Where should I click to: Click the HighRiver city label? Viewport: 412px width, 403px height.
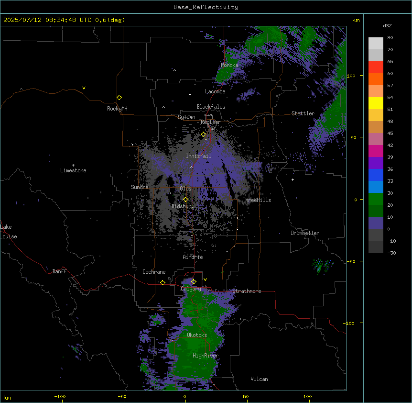coord(206,356)
